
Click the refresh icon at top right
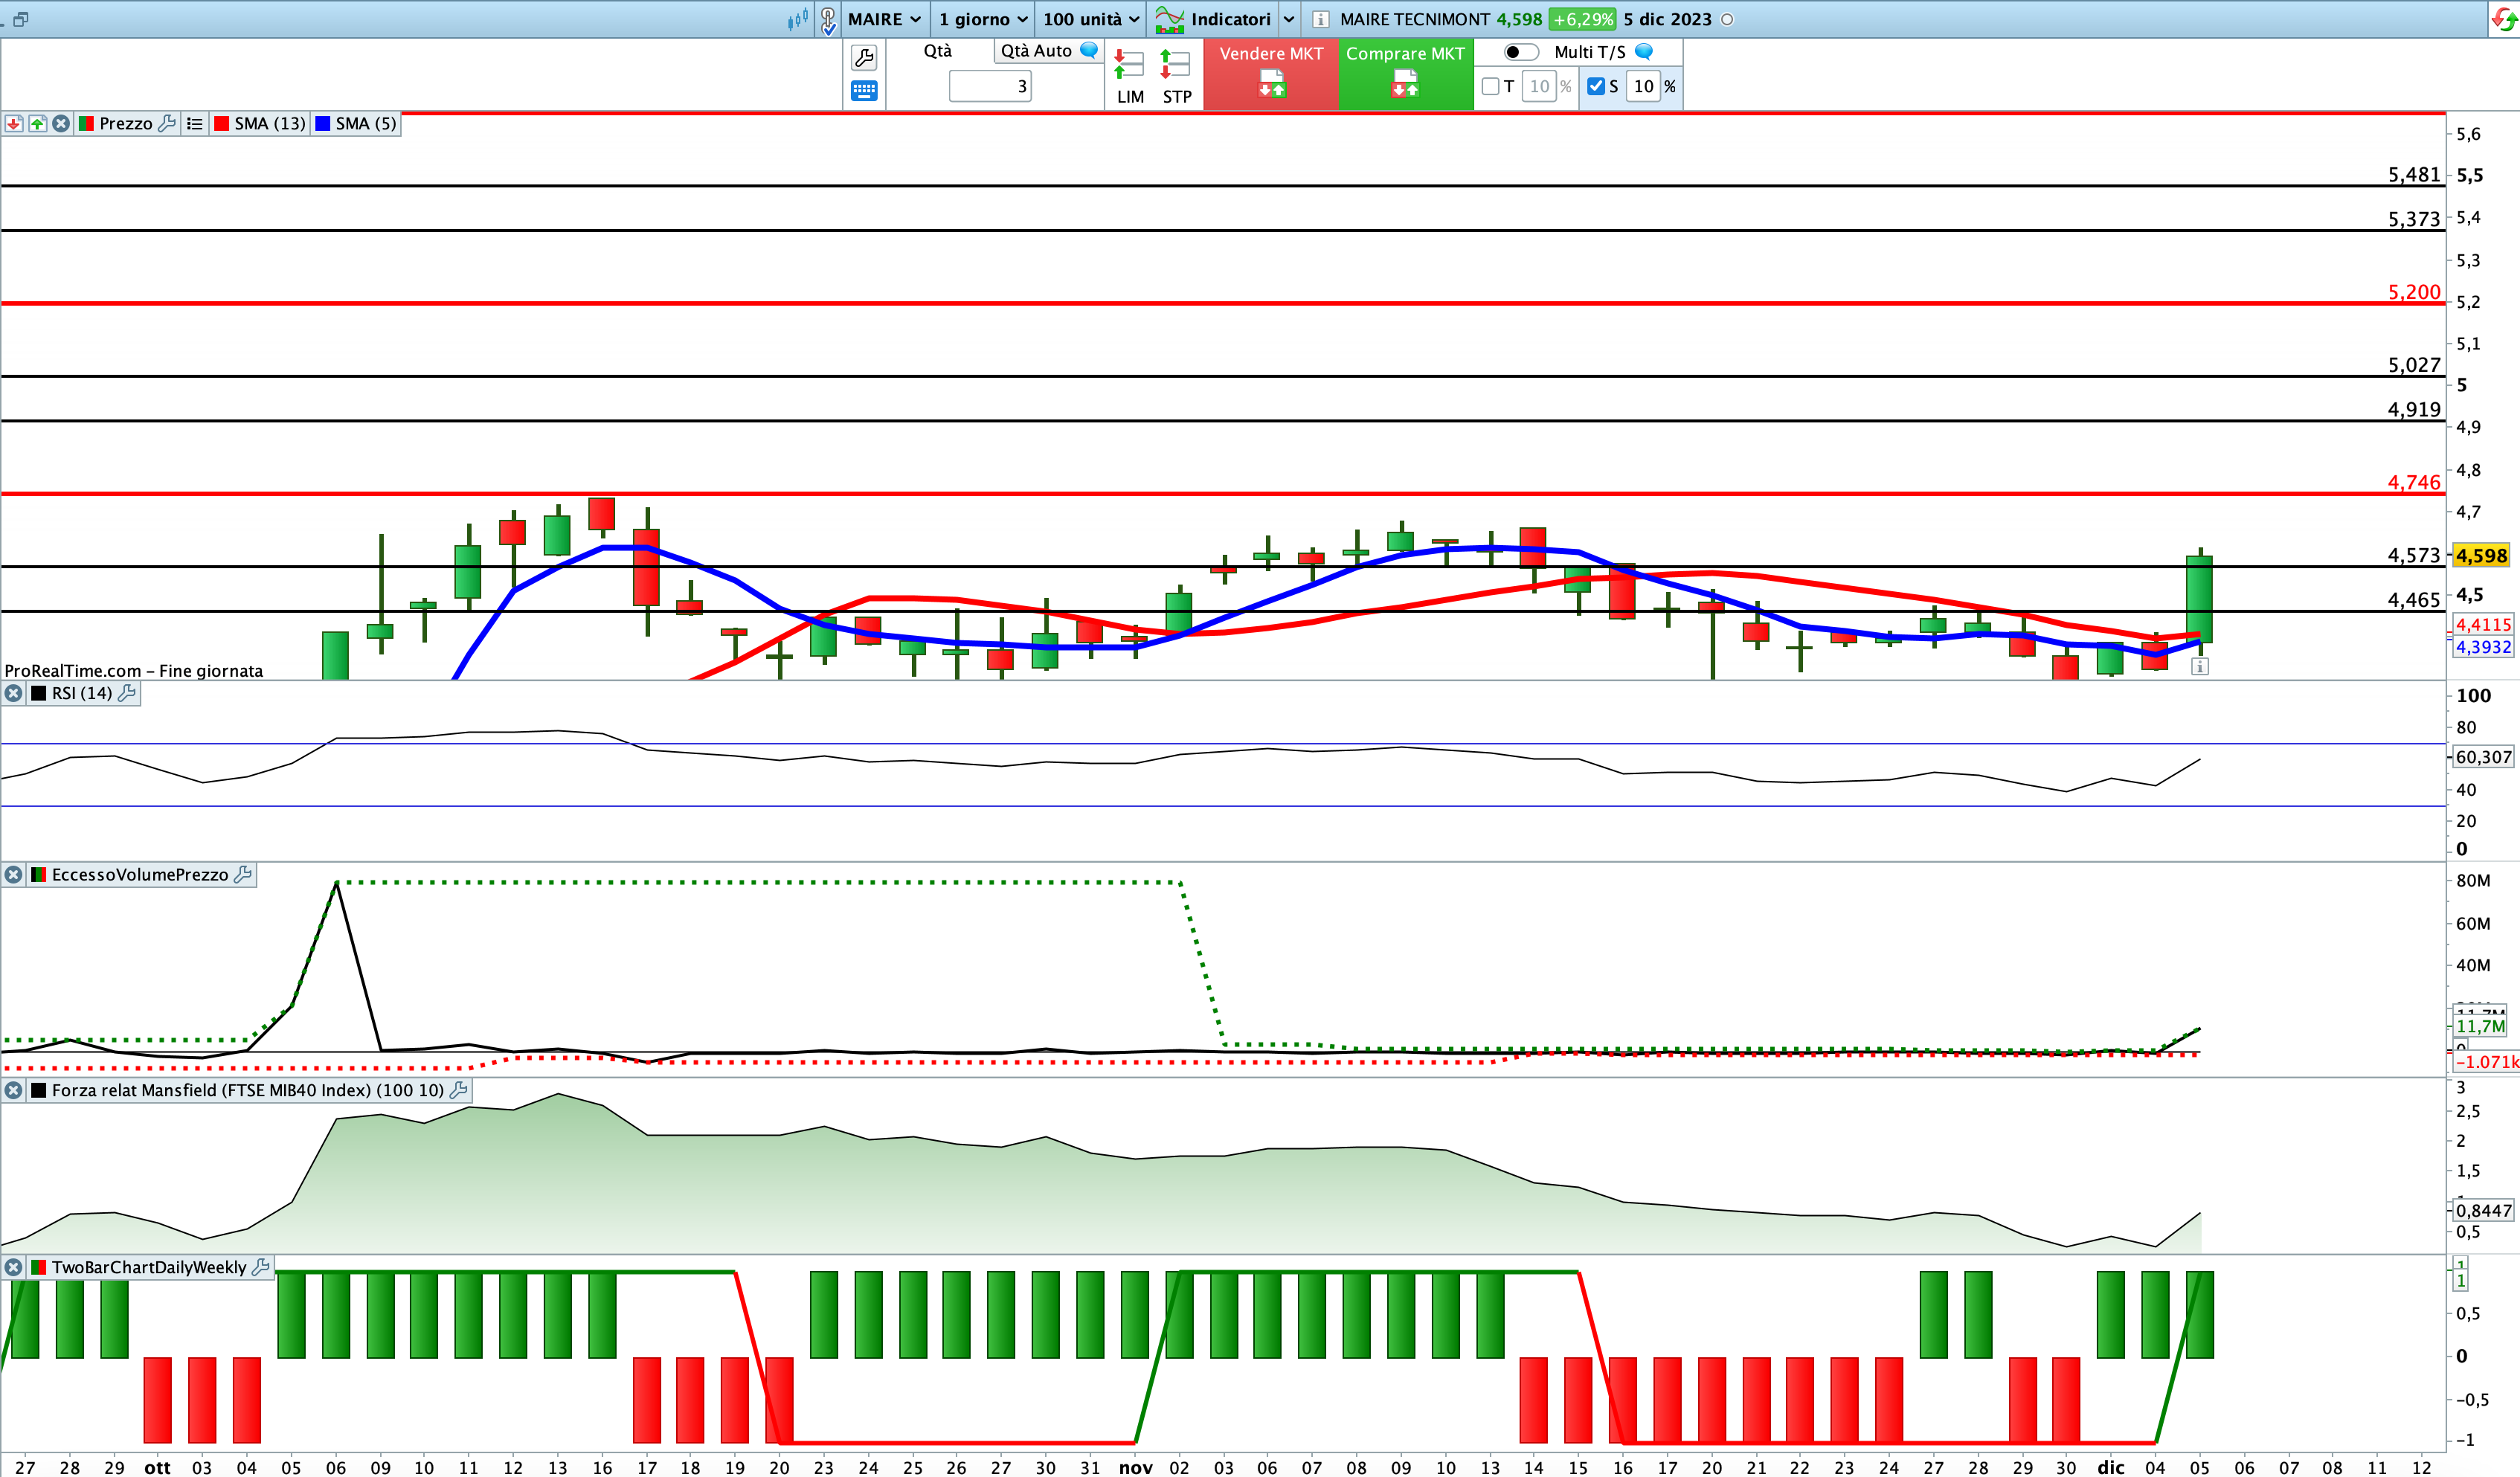2505,19
